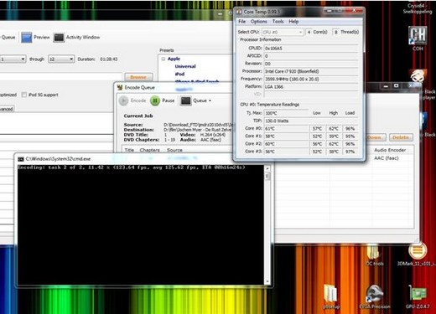Click the Frequency field 3599.94MHz

[311, 80]
